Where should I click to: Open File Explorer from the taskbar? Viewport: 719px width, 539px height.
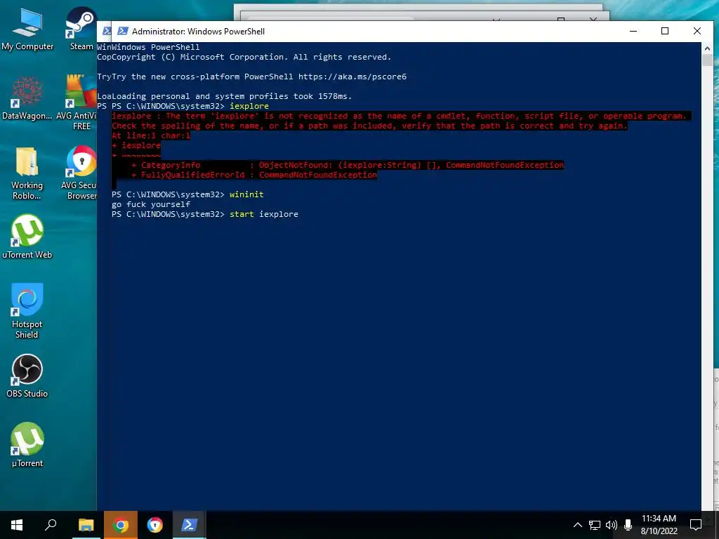coord(86,525)
